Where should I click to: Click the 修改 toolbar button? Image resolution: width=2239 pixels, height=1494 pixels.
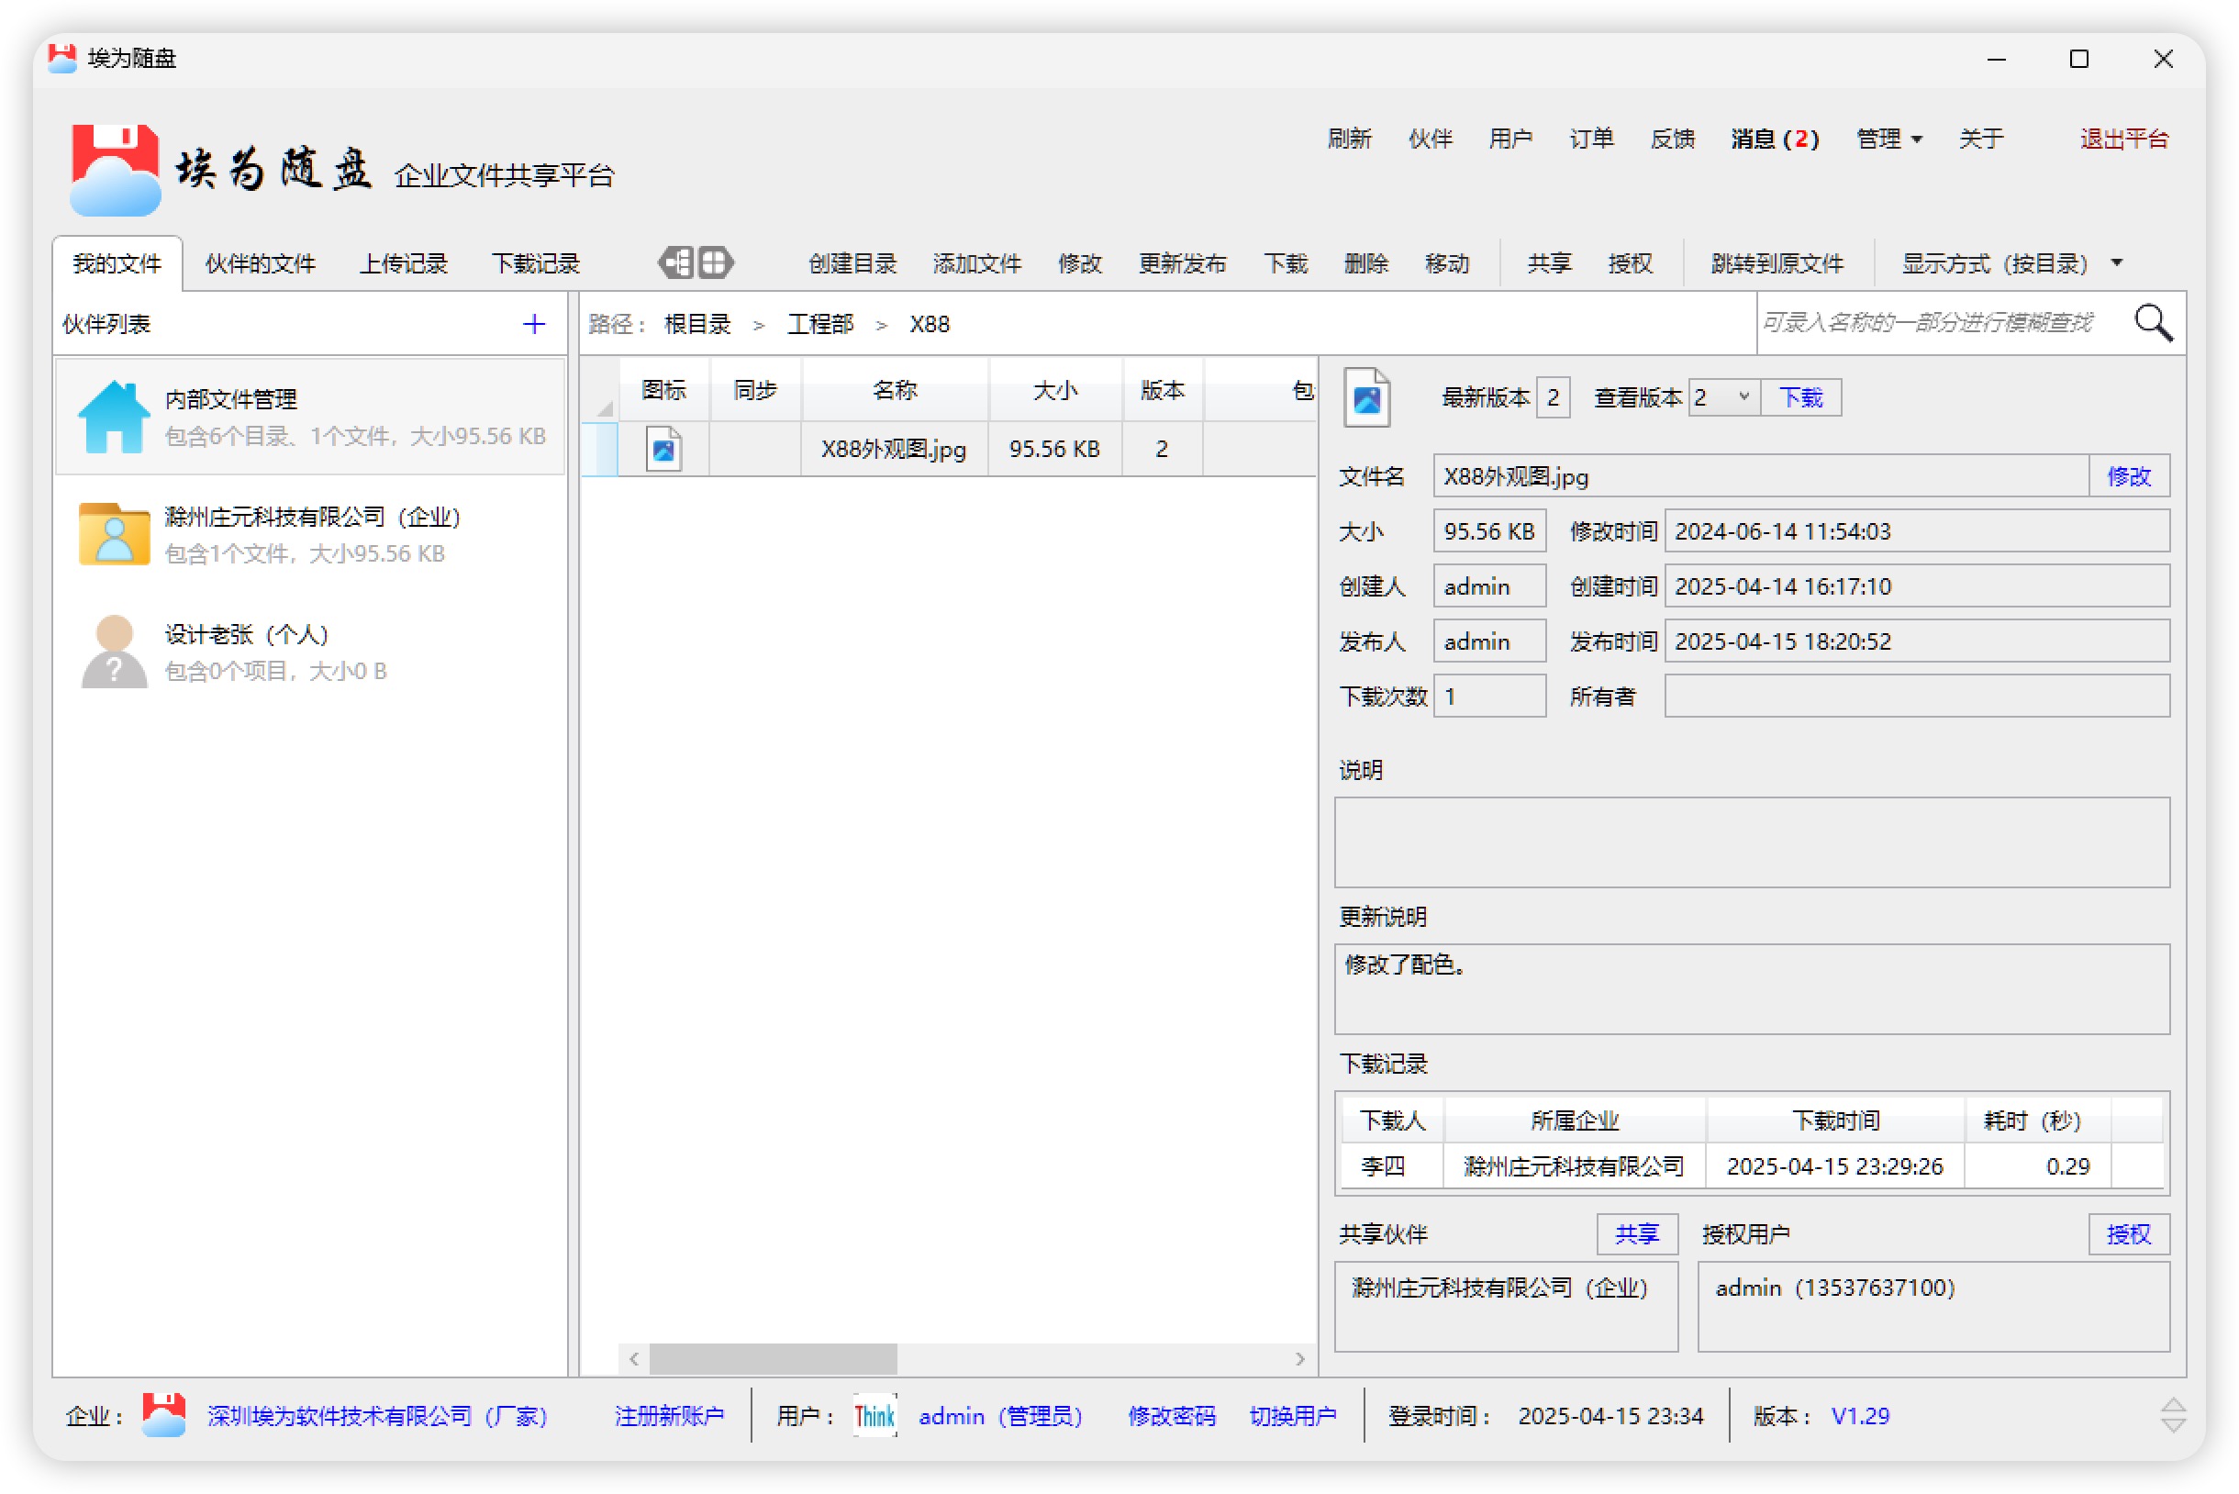(1078, 264)
